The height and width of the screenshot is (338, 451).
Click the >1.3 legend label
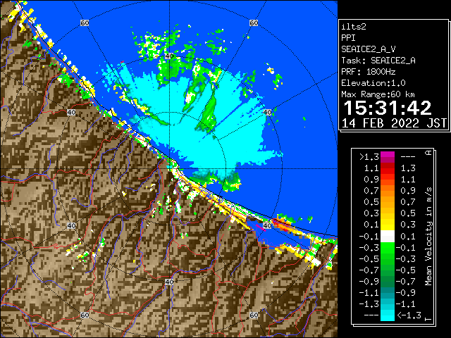369,157
